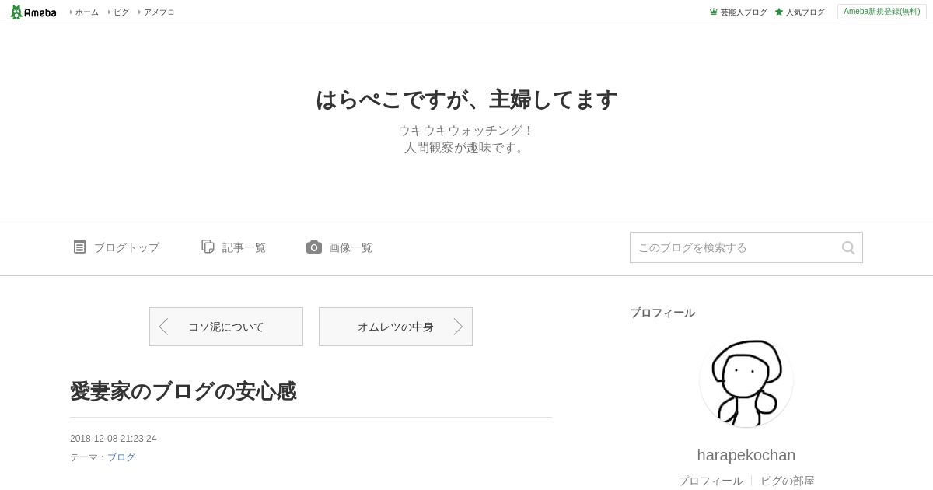Open the ピグ menu item

pyautogui.click(x=121, y=12)
